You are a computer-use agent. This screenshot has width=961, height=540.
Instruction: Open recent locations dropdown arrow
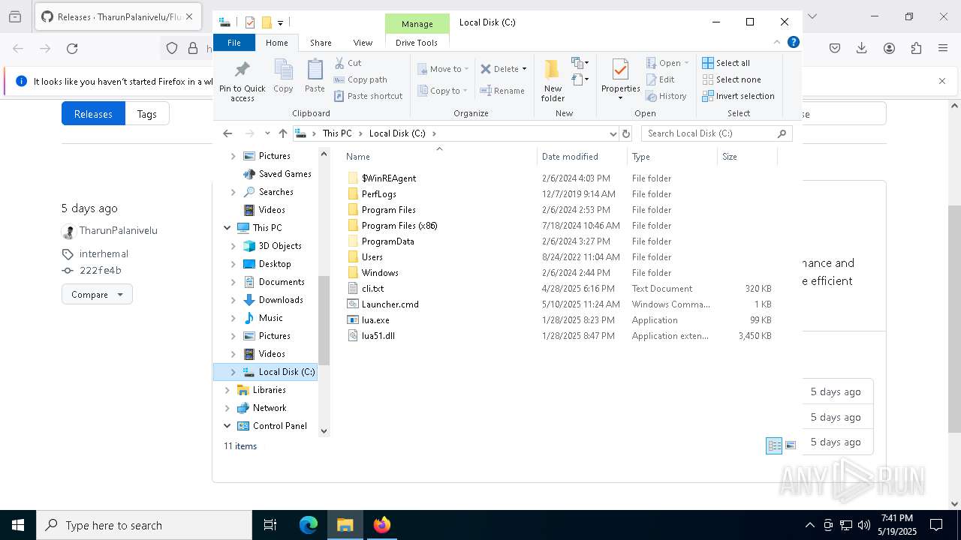267,133
